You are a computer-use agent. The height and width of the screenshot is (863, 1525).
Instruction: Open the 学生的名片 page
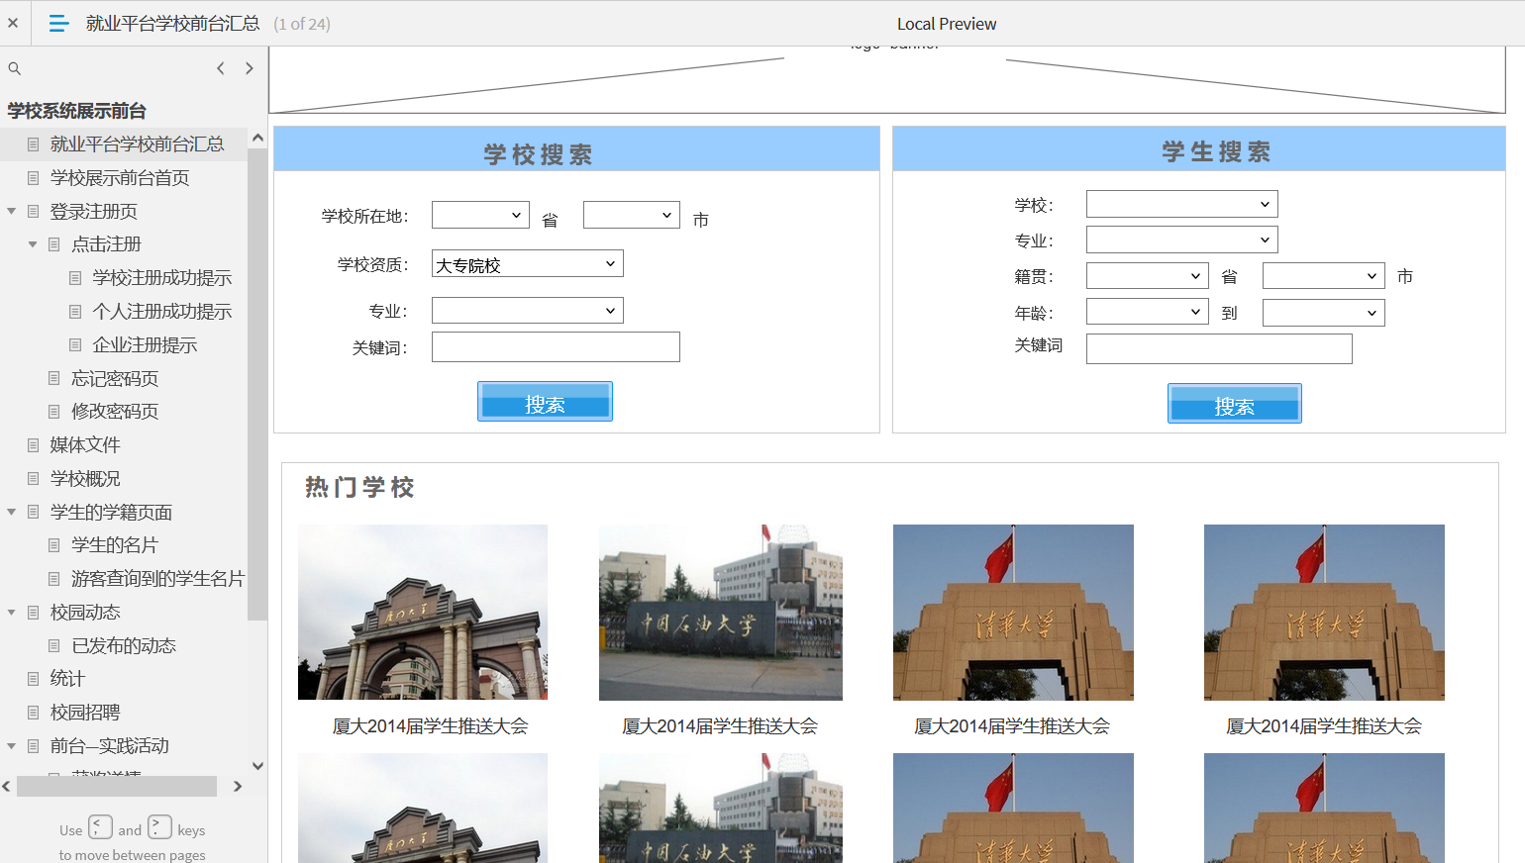click(x=115, y=545)
